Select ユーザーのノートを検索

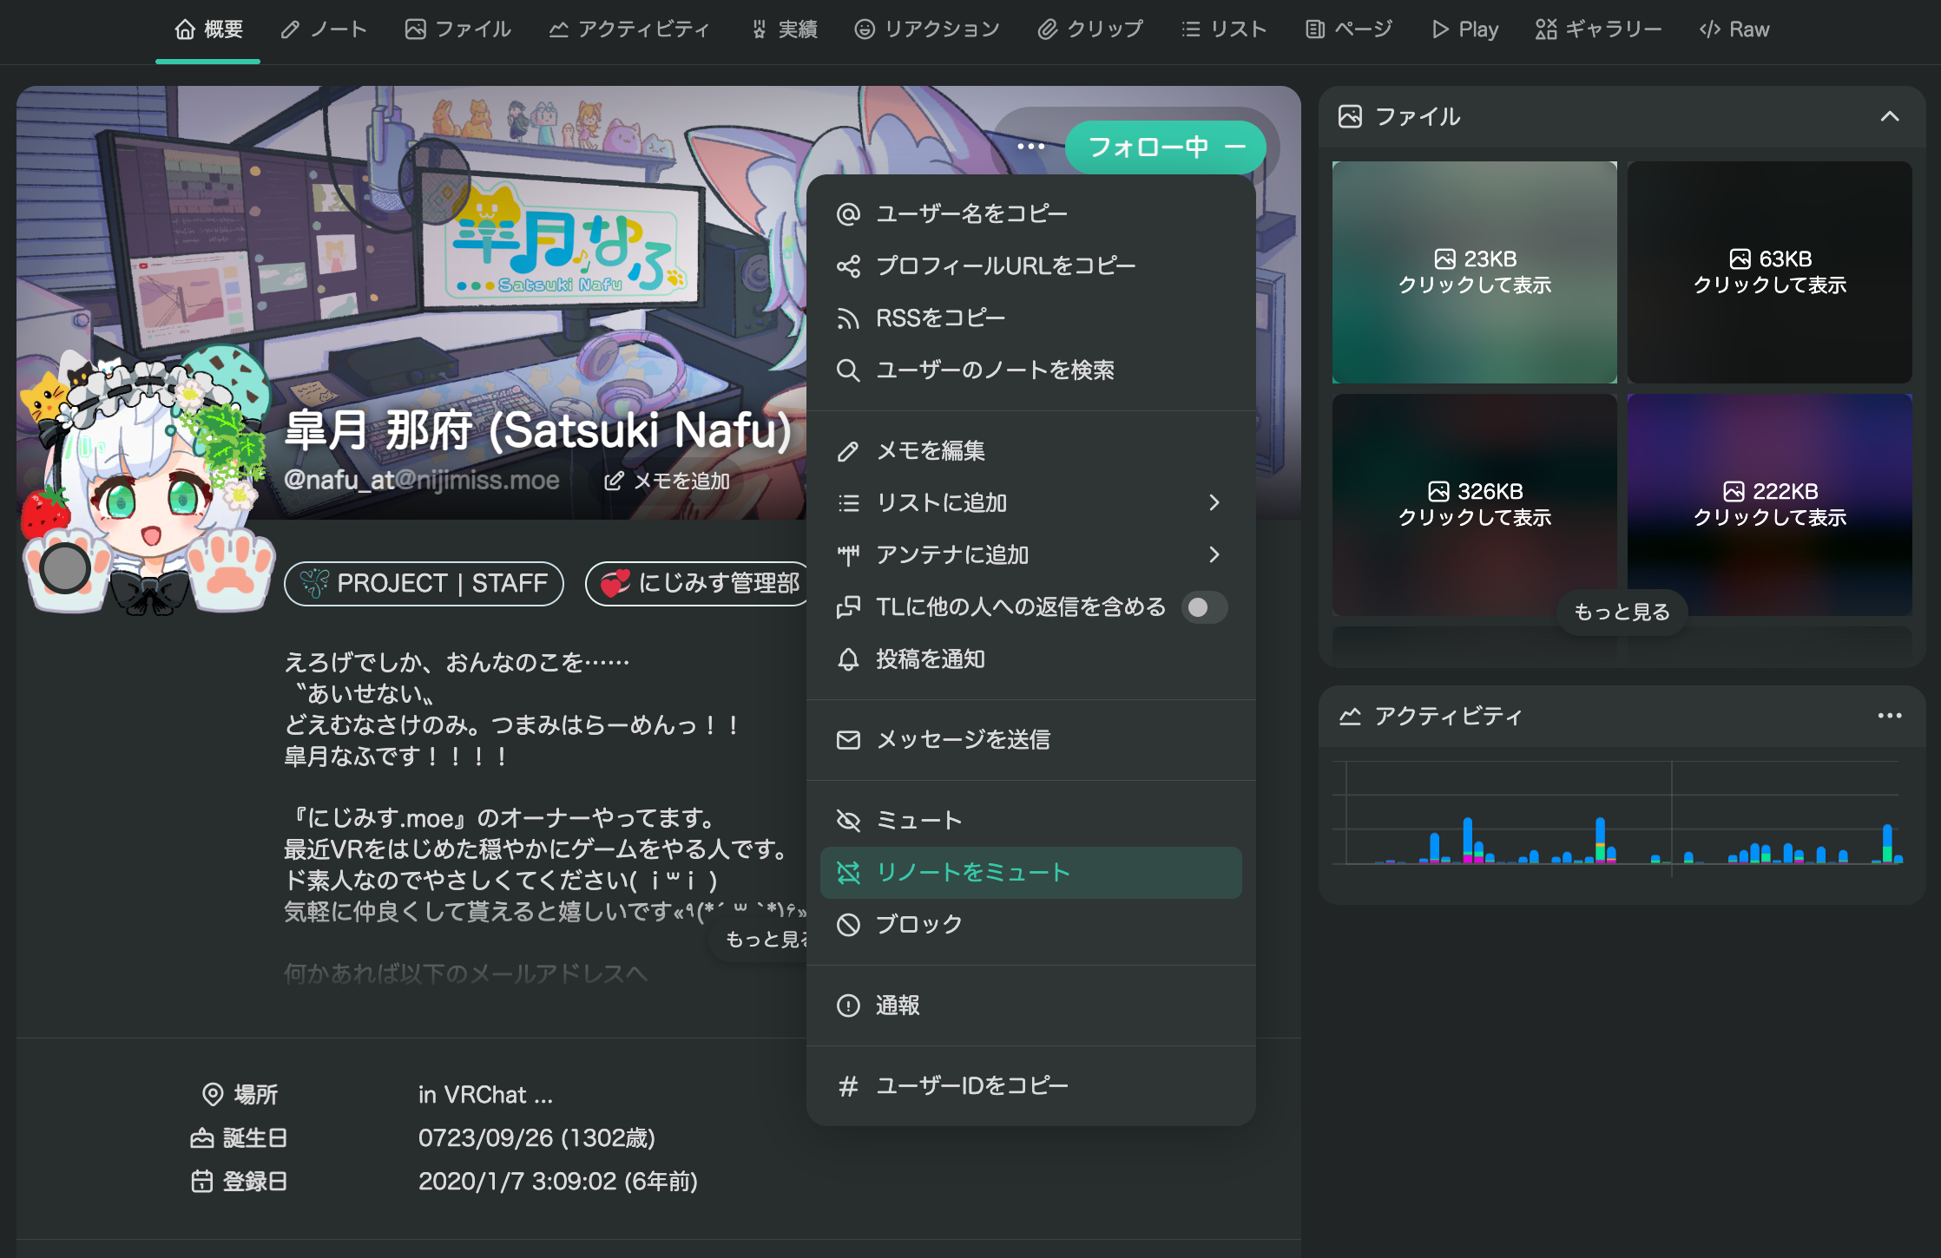coord(1031,370)
